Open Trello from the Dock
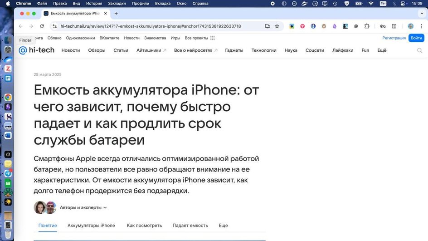The width and height of the screenshot is (428, 241). tap(8, 79)
